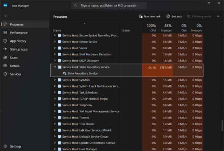Image resolution: width=224 pixels, height=151 pixels.
Task: Open the Startup apps tab
Action: point(25,49)
